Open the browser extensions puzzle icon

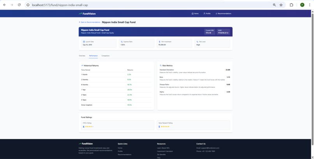coord(291,5)
